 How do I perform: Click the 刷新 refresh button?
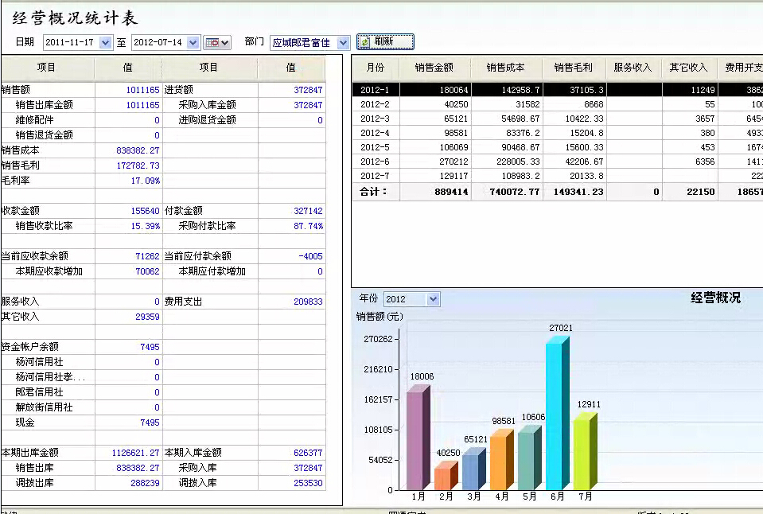pyautogui.click(x=386, y=42)
